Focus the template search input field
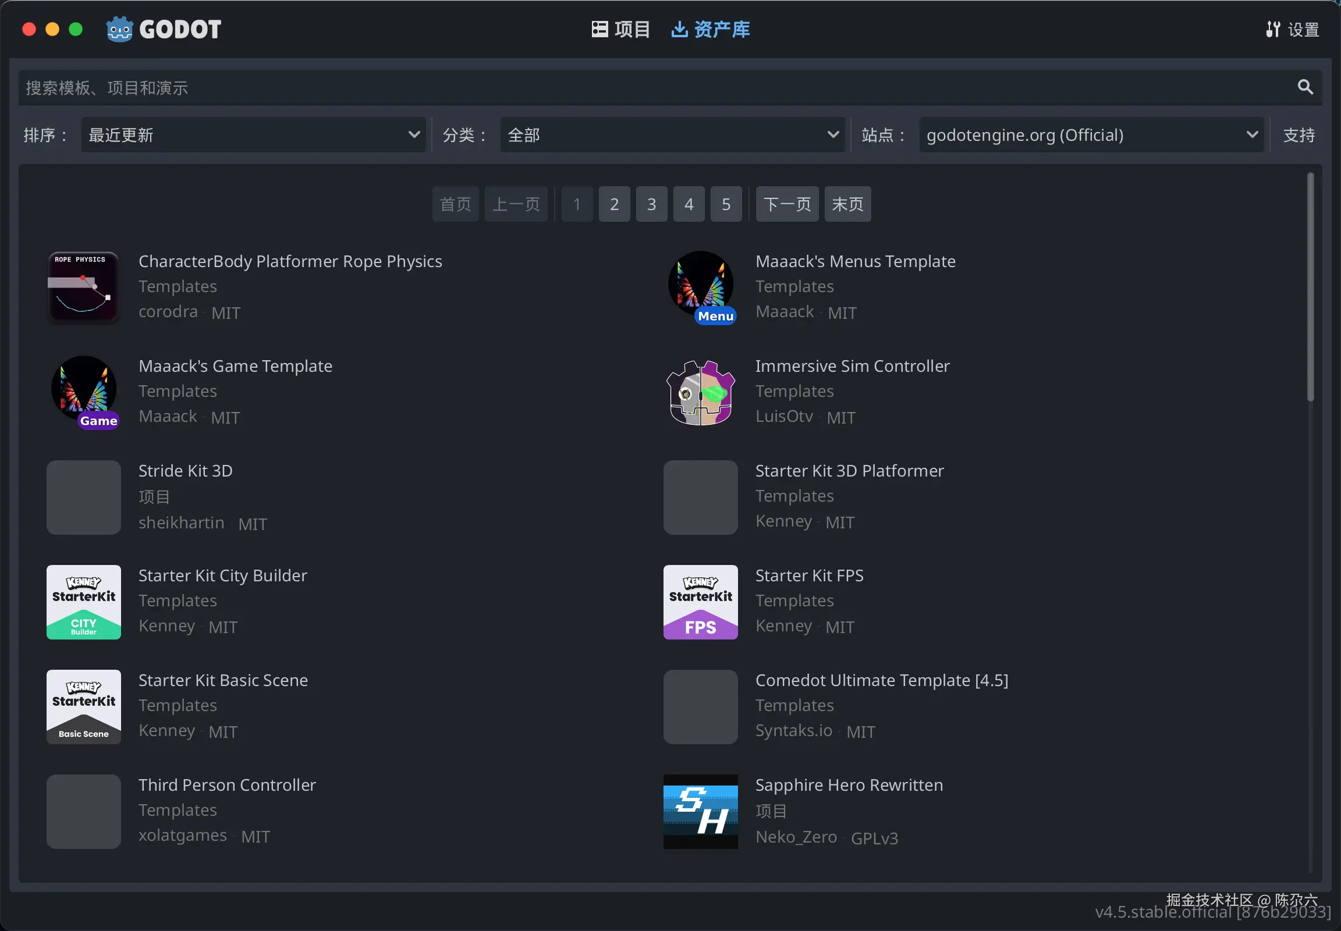 pyautogui.click(x=642, y=87)
